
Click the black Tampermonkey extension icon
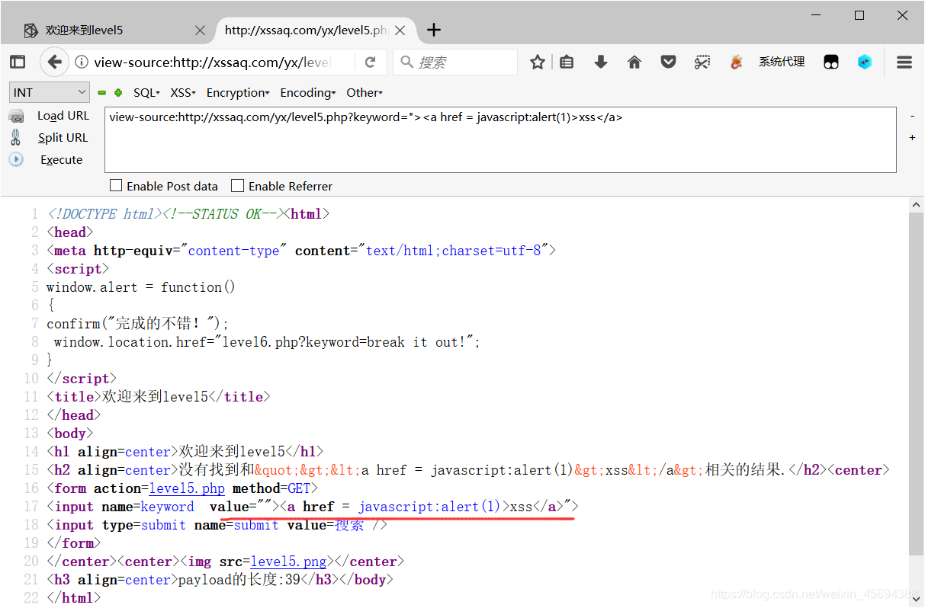831,62
